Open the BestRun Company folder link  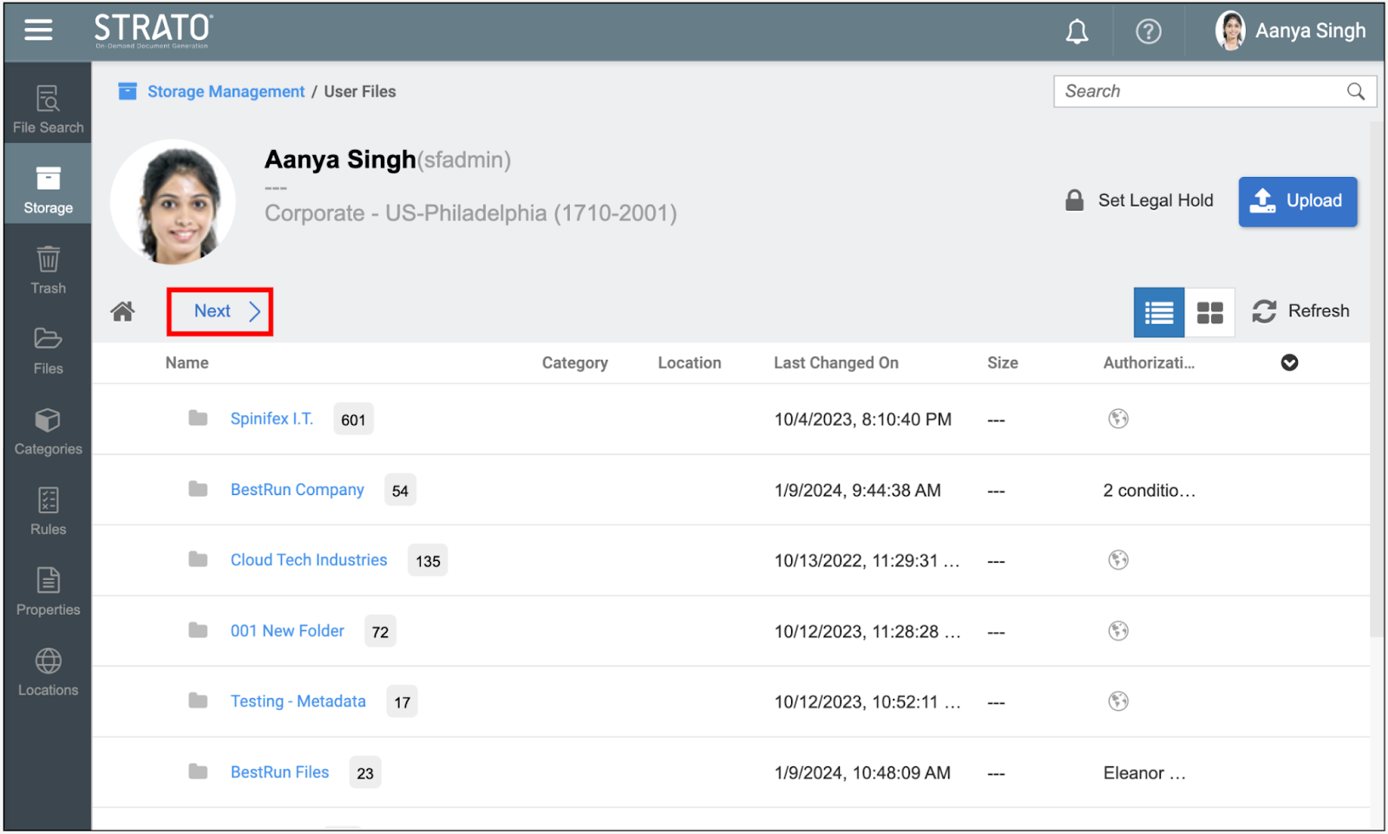point(297,490)
